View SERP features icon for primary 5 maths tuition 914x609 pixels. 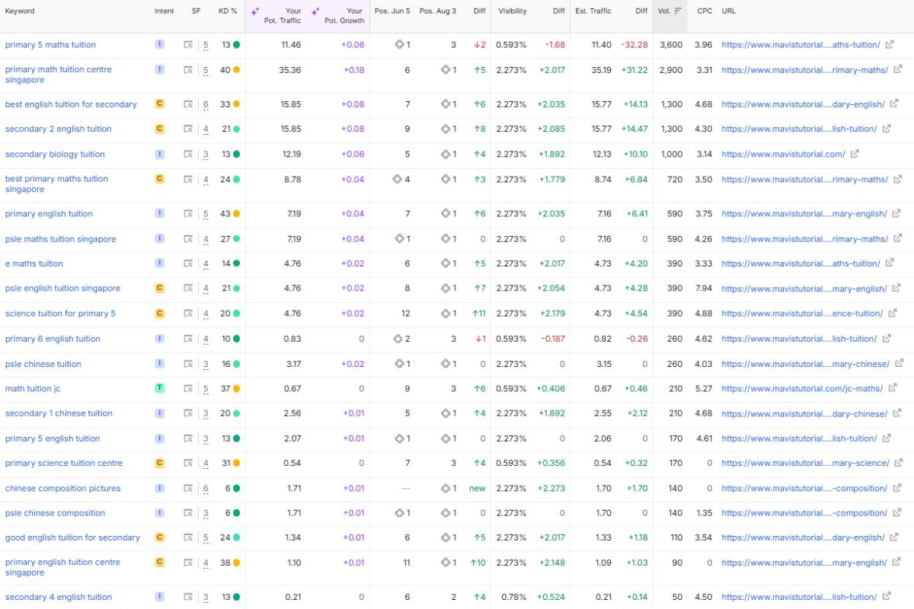(x=188, y=45)
